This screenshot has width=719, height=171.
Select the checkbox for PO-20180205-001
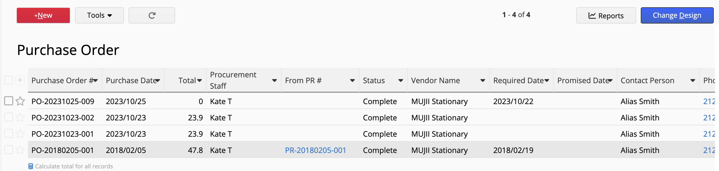[x=9, y=150]
